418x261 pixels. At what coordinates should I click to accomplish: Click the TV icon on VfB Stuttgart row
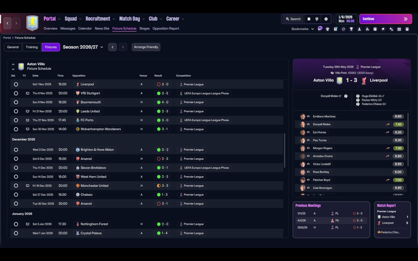[27, 93]
